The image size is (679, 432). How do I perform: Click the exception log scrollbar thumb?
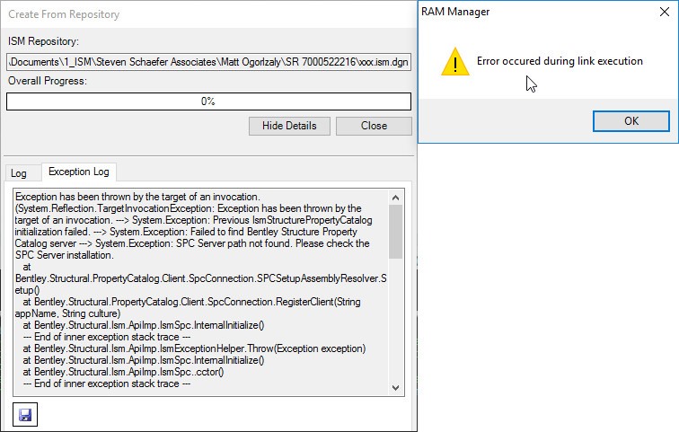(395, 232)
